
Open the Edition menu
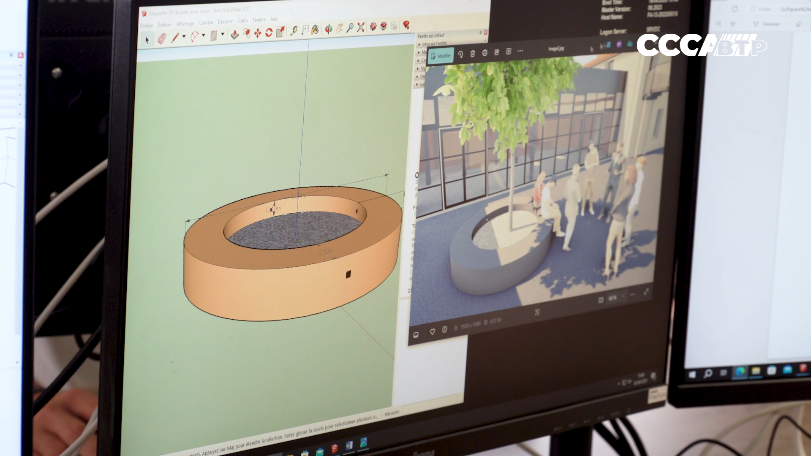[164, 25]
